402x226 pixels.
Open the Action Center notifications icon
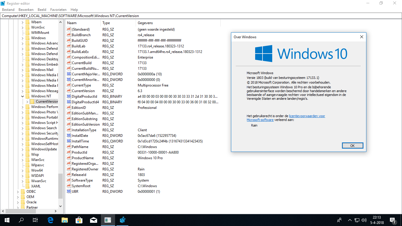pyautogui.click(x=393, y=220)
